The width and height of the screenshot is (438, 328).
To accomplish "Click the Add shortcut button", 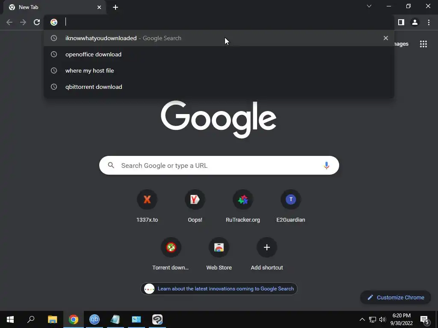I will tap(267, 254).
